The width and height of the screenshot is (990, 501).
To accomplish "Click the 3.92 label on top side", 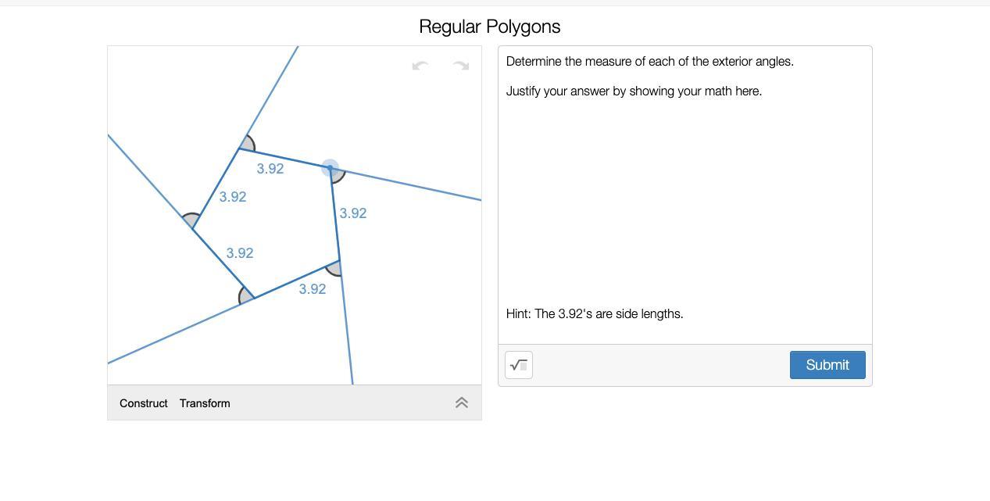I will point(270,169).
